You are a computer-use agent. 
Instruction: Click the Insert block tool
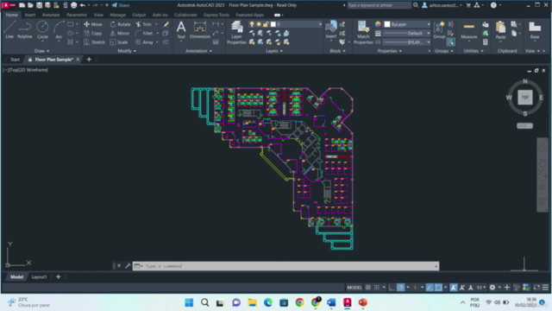pos(331,30)
